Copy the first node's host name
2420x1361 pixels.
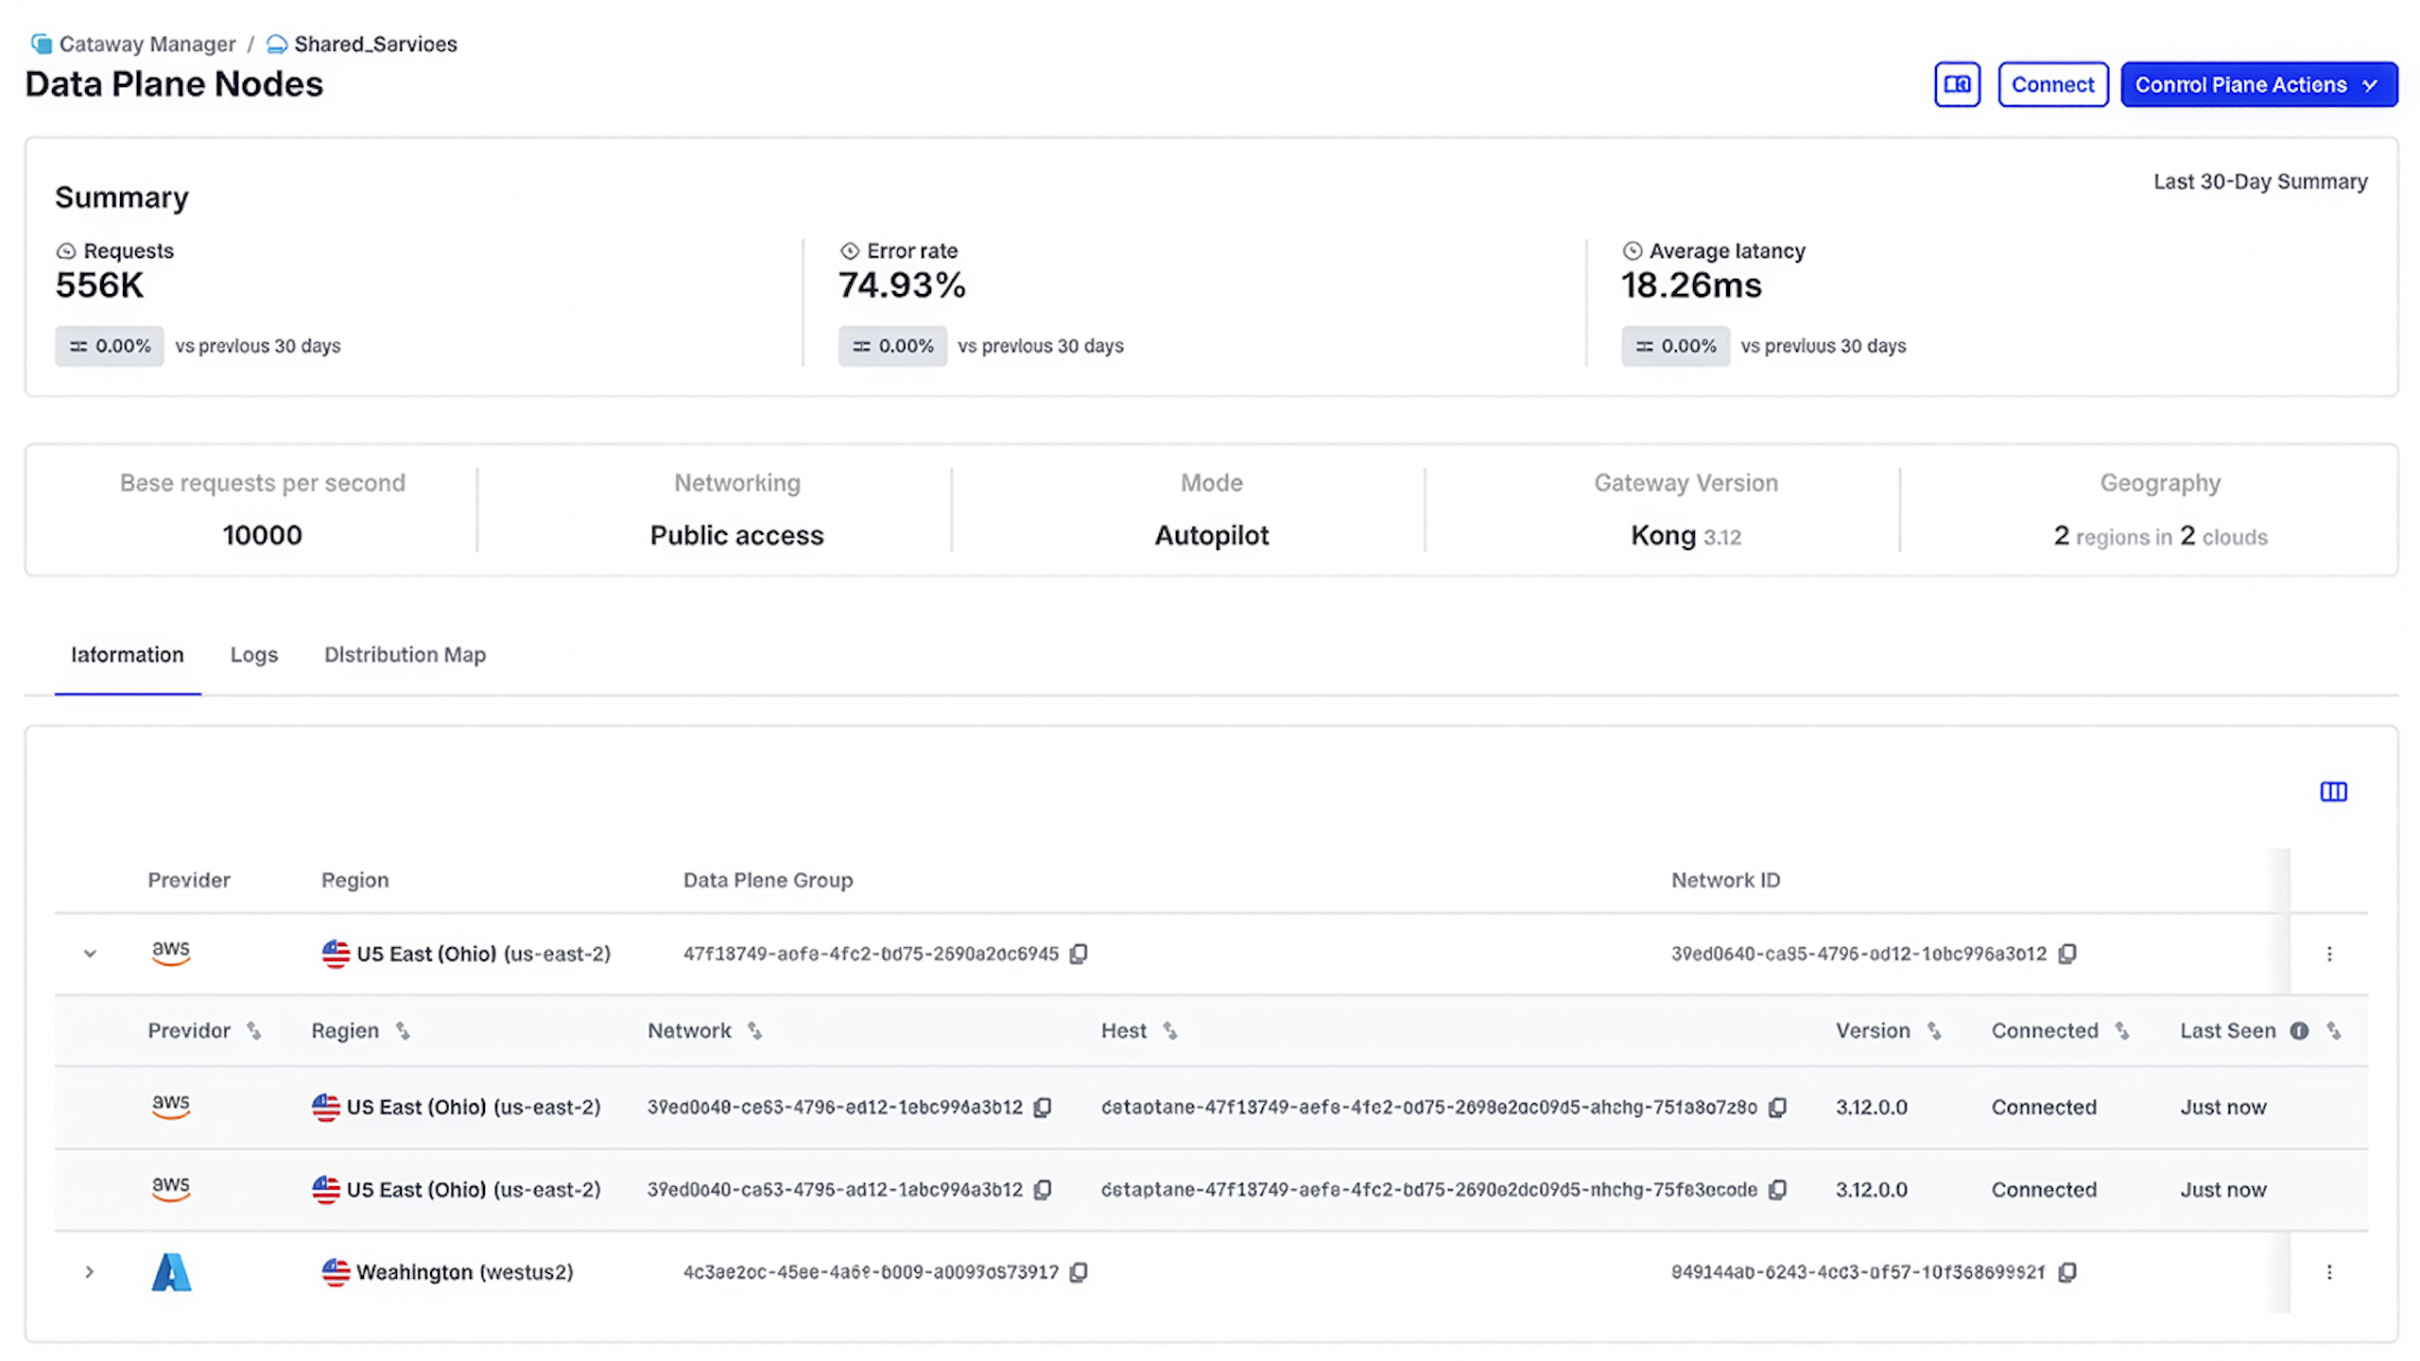tap(1777, 1107)
